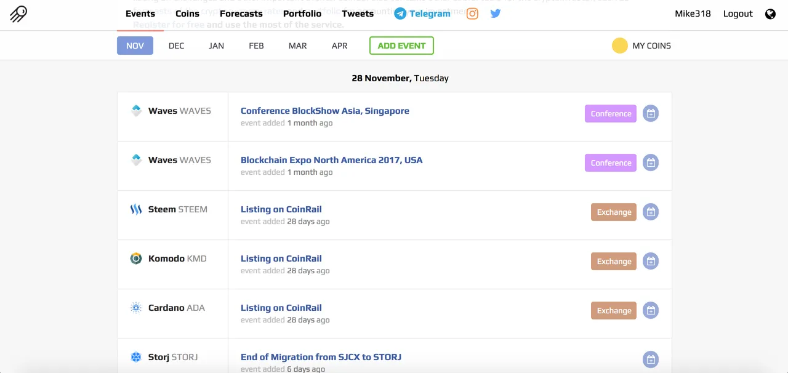Viewport: 788px width, 373px height.
Task: Add Blockchain Expo event to calendar
Action: click(x=651, y=162)
